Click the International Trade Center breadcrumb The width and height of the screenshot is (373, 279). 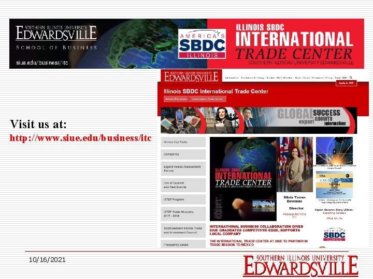tap(207, 99)
